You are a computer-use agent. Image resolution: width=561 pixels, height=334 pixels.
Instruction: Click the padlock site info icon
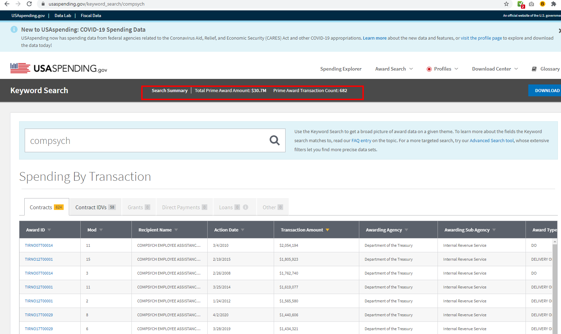pyautogui.click(x=43, y=4)
